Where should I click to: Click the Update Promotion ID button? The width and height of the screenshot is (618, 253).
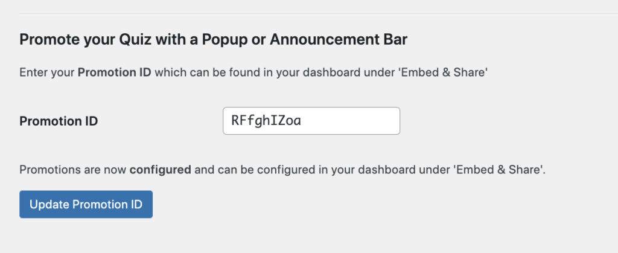point(86,204)
